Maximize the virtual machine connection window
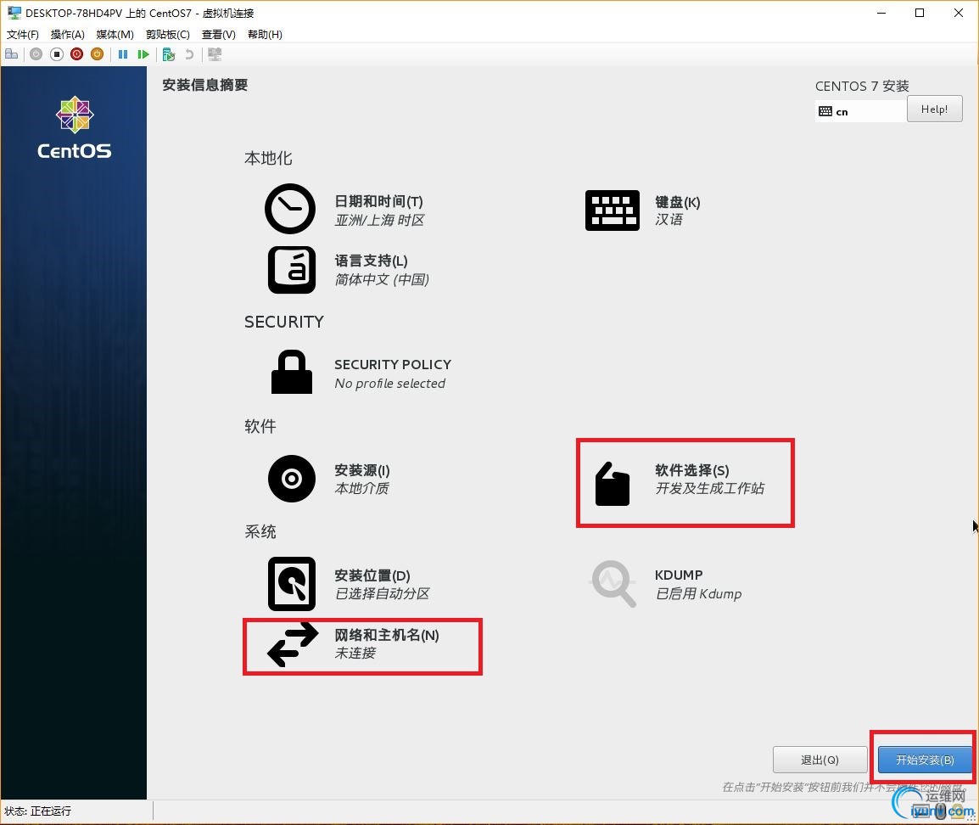This screenshot has height=825, width=979. (x=919, y=13)
